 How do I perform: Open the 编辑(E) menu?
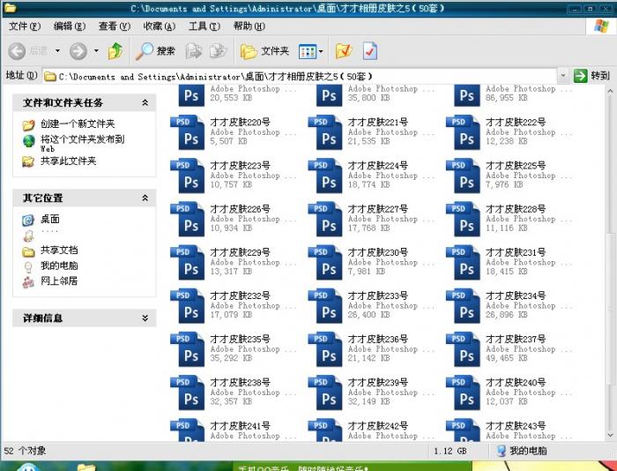(x=70, y=26)
